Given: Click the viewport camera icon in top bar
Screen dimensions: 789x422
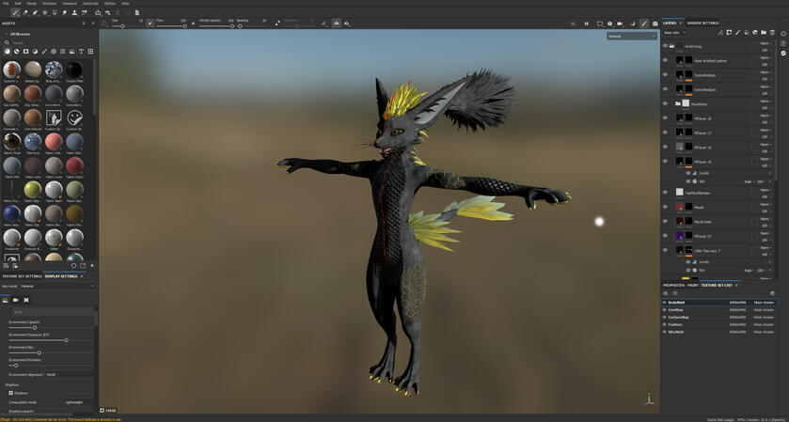Looking at the screenshot, I should tap(620, 23).
